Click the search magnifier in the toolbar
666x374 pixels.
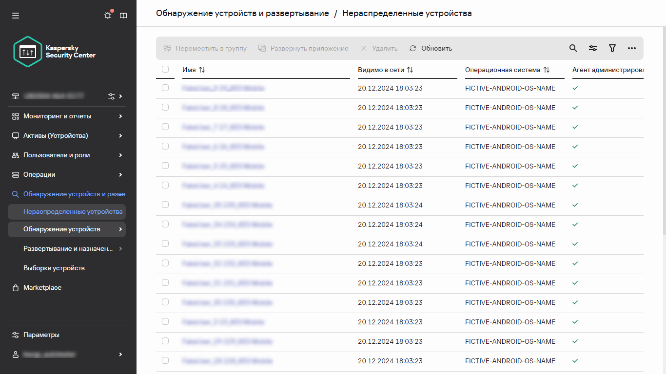click(573, 48)
